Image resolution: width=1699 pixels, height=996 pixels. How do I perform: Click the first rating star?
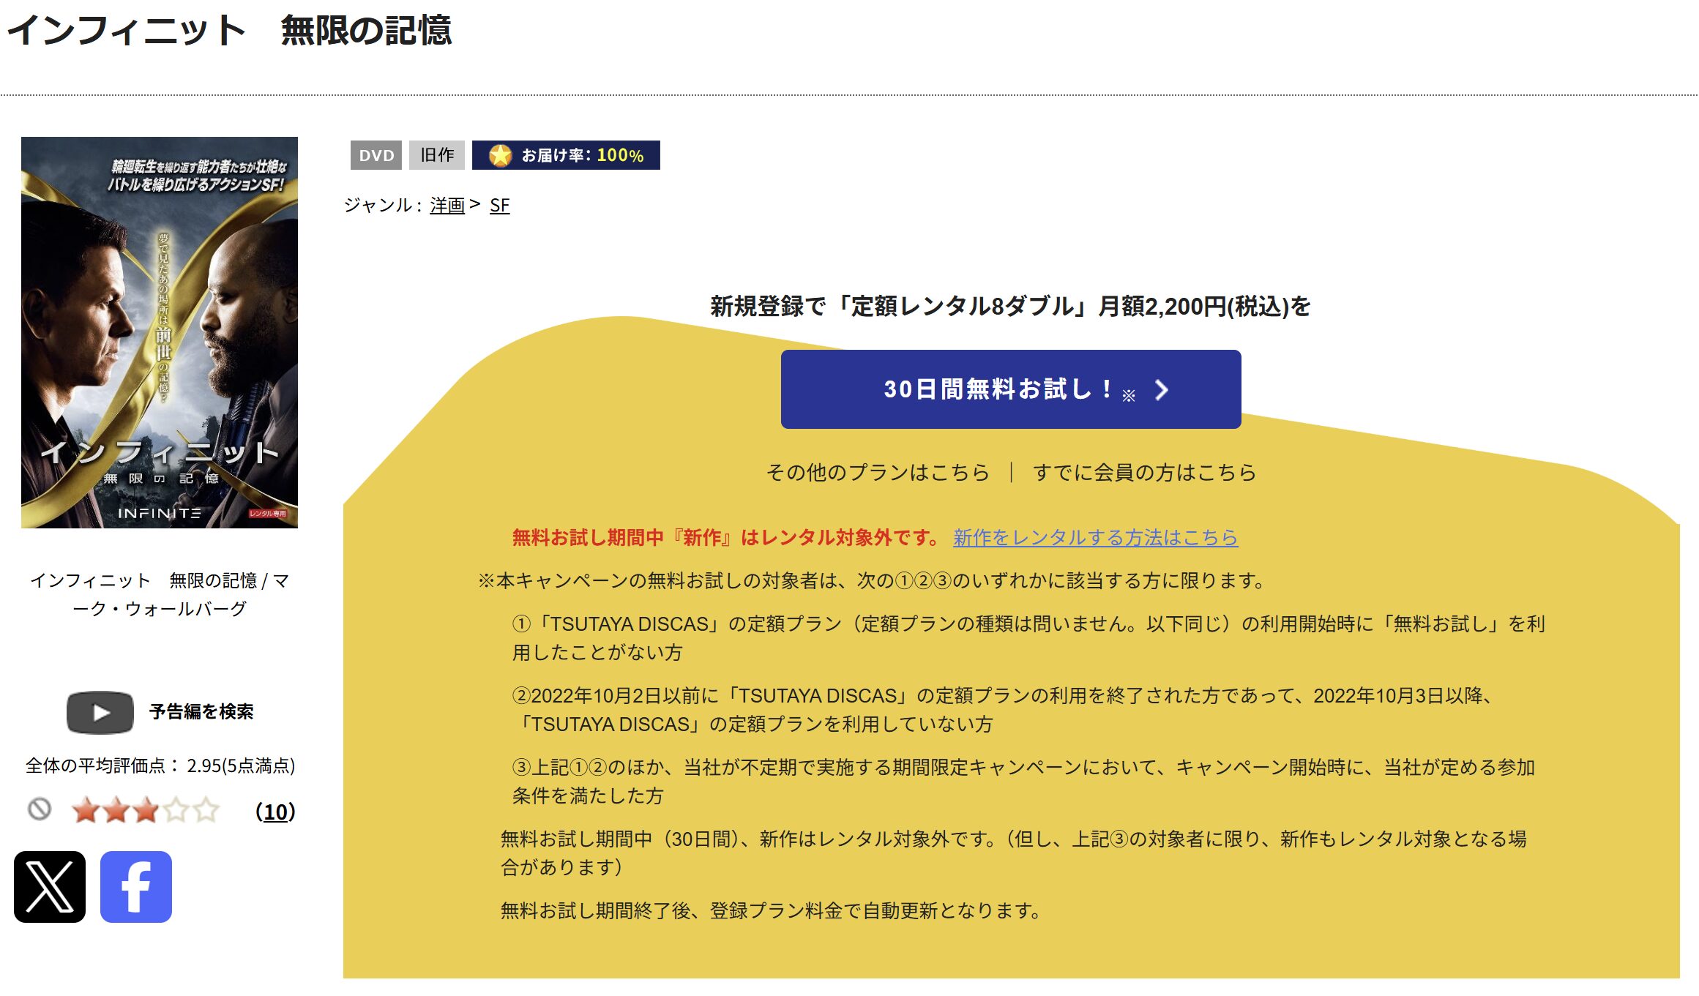[86, 810]
